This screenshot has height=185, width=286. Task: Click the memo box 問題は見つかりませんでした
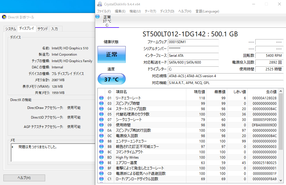pos(53,153)
